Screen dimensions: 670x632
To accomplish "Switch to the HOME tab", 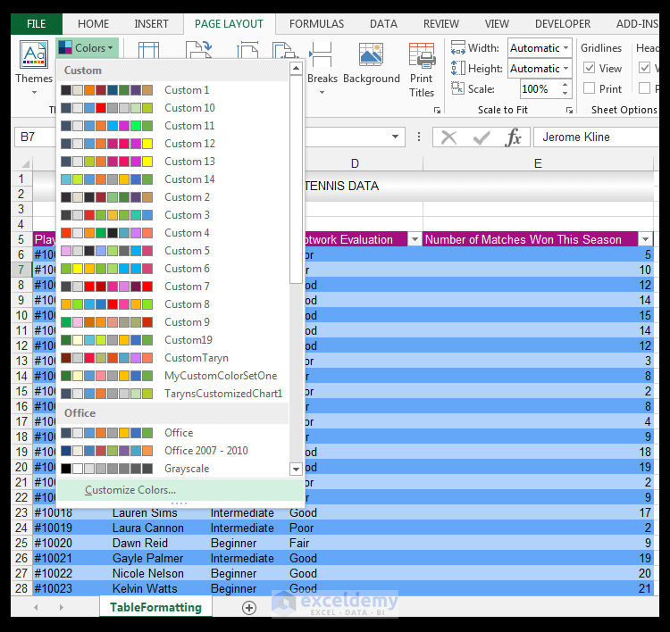I will pyautogui.click(x=93, y=24).
